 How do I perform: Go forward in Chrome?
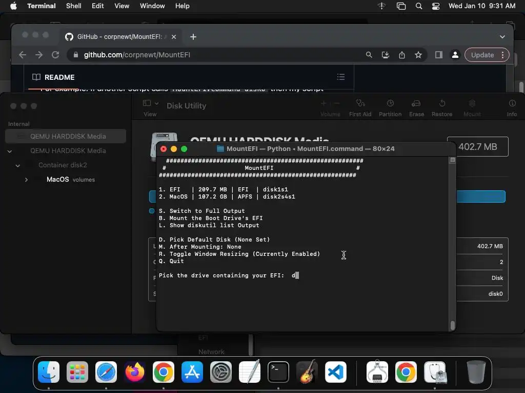coord(39,55)
